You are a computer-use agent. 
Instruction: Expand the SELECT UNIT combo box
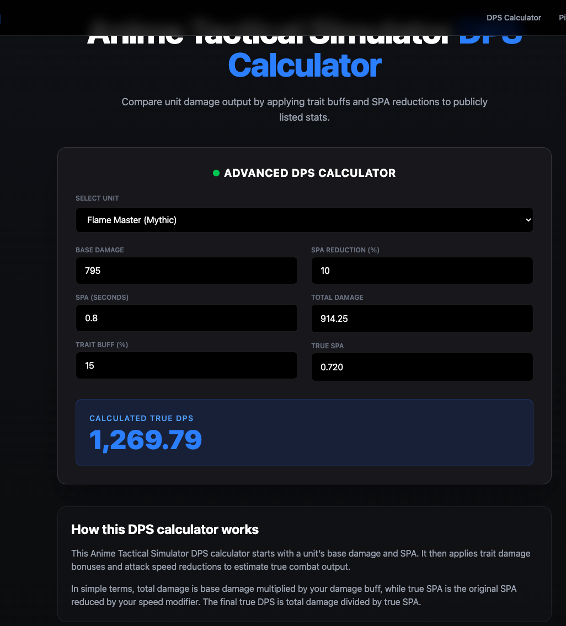(x=305, y=220)
